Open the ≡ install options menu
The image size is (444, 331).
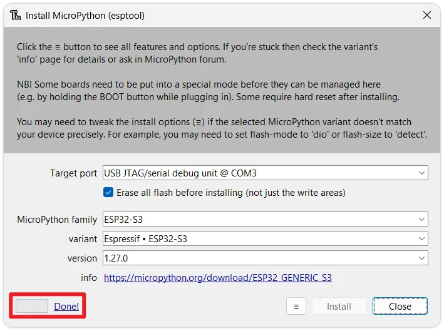(x=296, y=306)
